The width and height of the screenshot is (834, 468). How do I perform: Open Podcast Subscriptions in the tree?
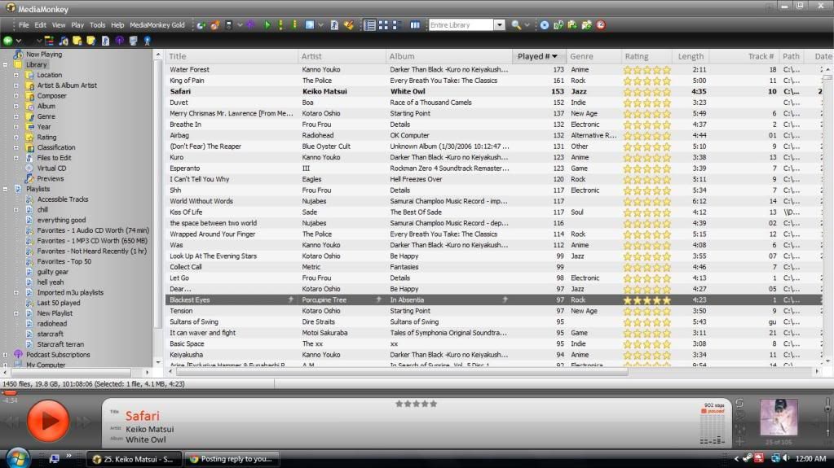click(x=57, y=355)
